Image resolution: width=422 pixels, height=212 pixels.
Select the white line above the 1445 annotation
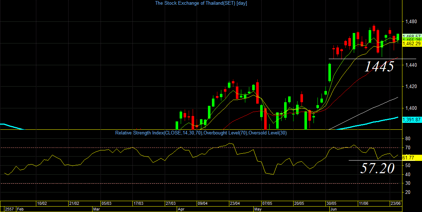(372, 59)
